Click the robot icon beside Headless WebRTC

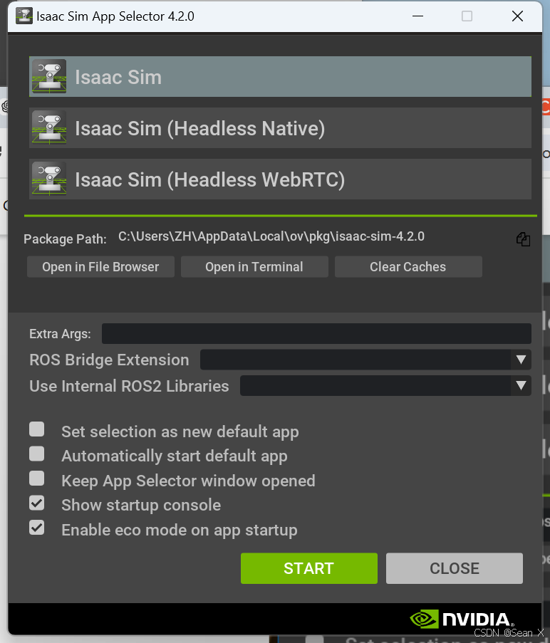click(49, 179)
